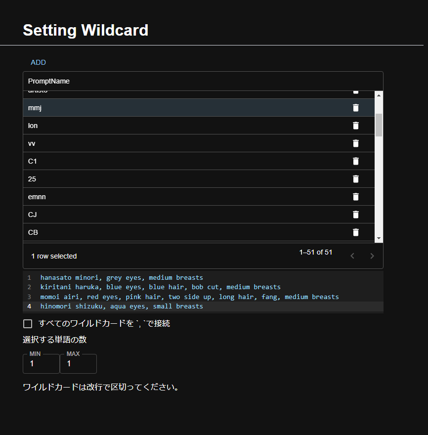Click the ADD button
Screen dimensions: 428x435
pyautogui.click(x=38, y=62)
